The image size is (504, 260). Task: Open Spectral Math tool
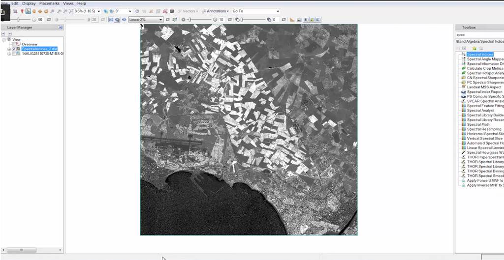point(478,124)
